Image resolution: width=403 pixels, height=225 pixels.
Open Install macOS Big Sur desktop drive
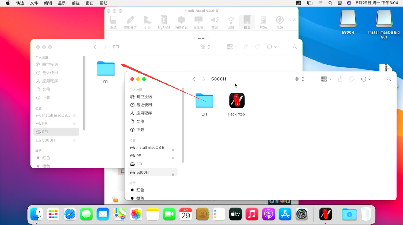[x=384, y=24]
